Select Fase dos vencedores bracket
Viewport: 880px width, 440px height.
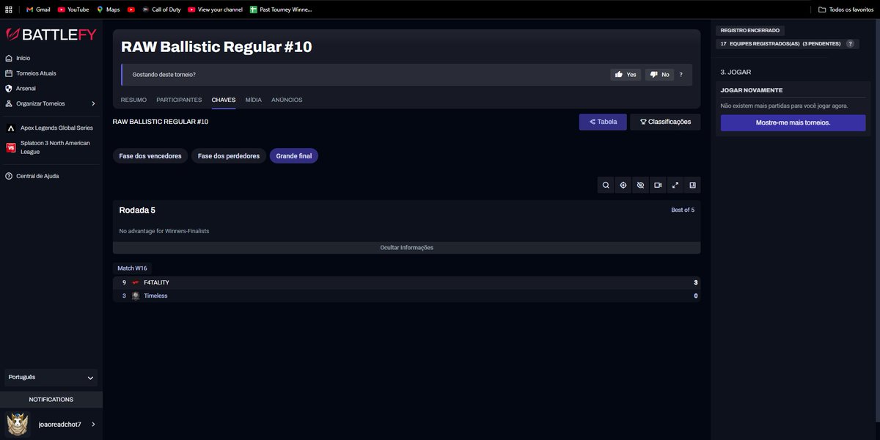click(x=150, y=156)
